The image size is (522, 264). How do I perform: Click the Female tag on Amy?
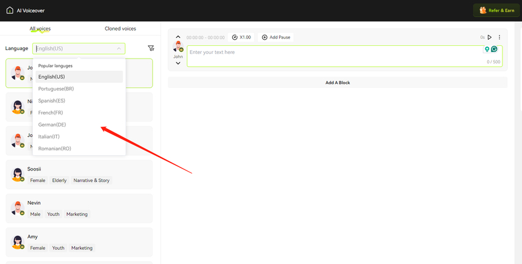point(38,248)
